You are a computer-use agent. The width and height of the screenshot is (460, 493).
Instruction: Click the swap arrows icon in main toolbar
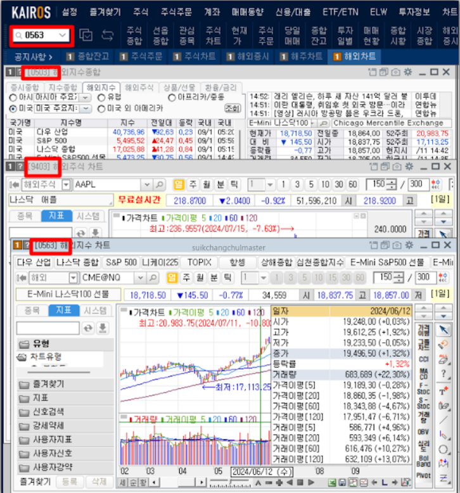(108, 35)
